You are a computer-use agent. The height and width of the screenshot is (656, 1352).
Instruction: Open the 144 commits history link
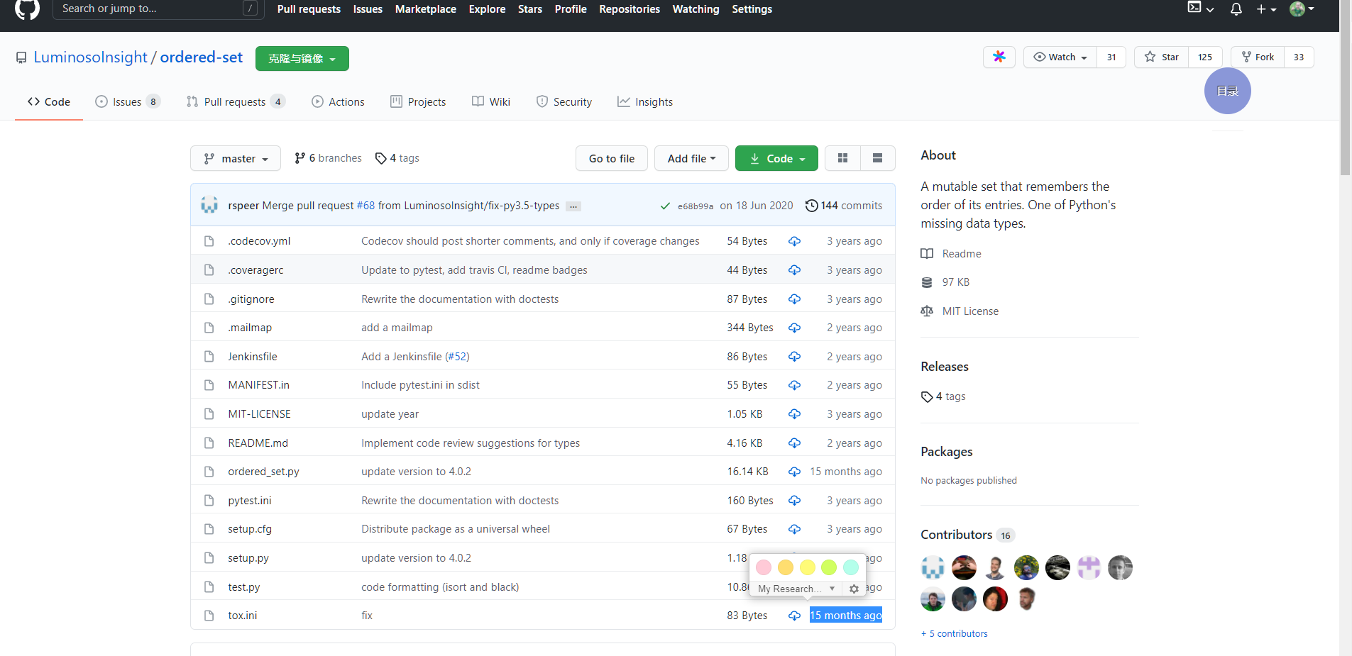844,206
